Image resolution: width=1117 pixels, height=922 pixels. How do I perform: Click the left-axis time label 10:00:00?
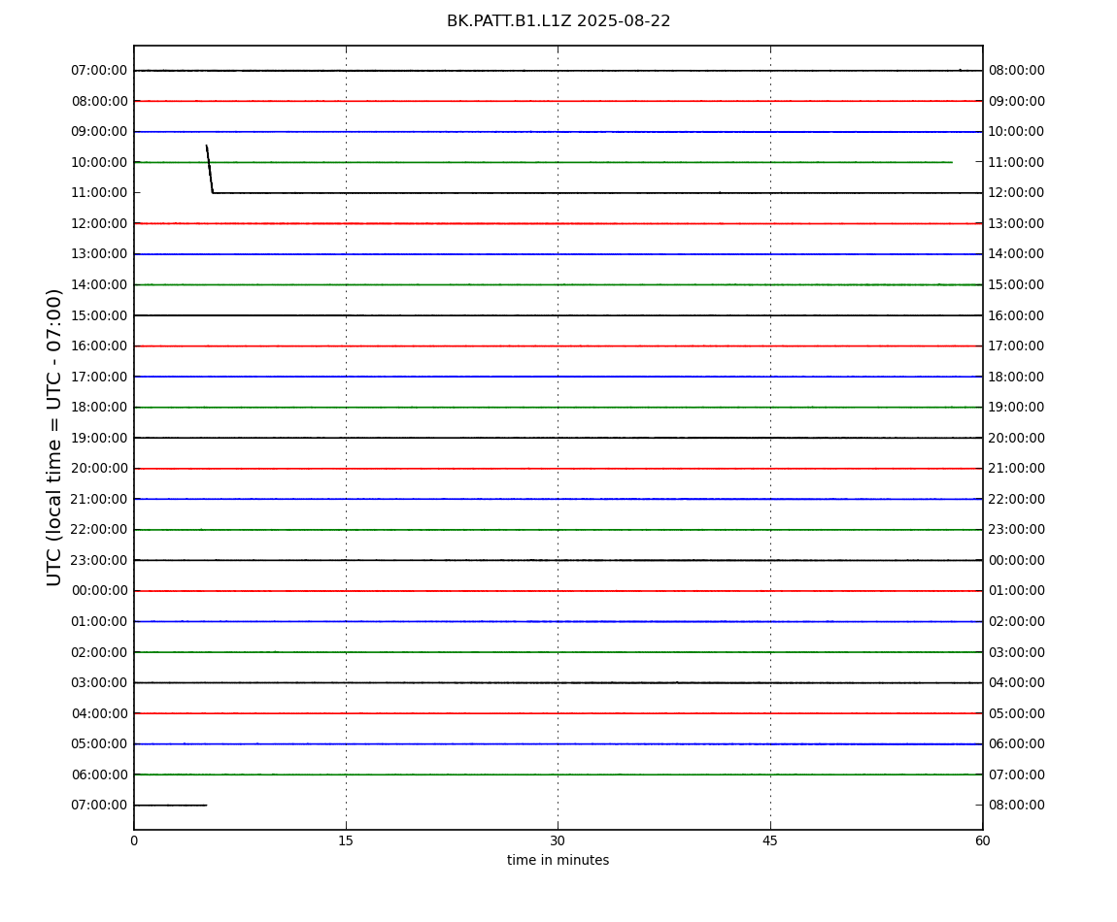pyautogui.click(x=99, y=162)
